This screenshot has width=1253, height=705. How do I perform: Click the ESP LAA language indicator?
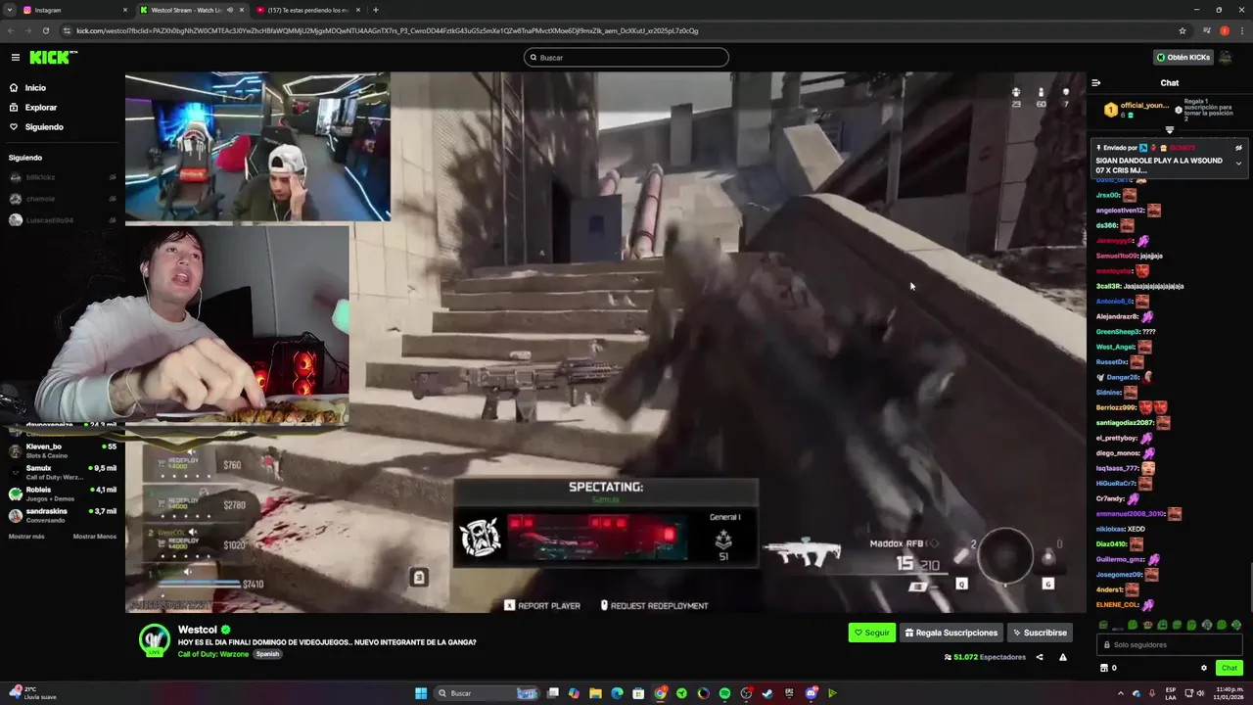point(1170,693)
